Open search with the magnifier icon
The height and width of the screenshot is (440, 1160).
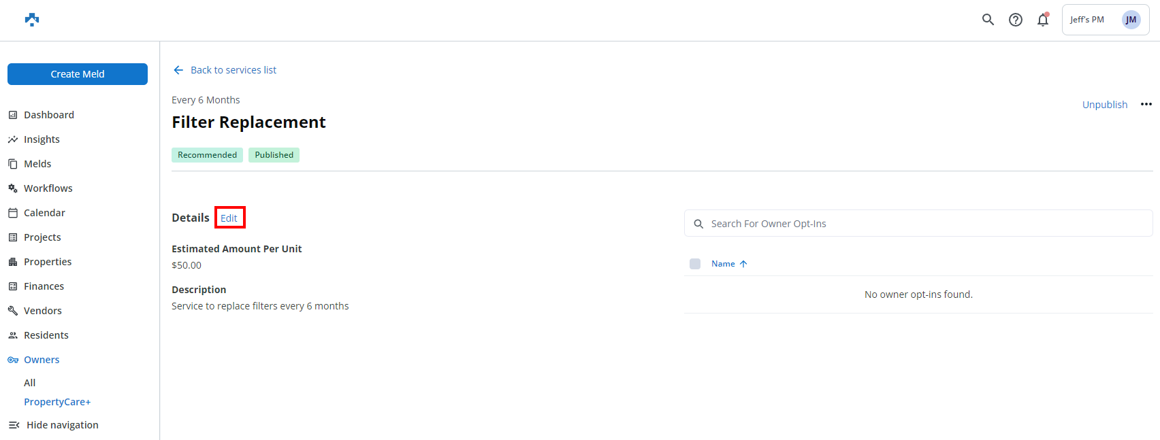[988, 20]
